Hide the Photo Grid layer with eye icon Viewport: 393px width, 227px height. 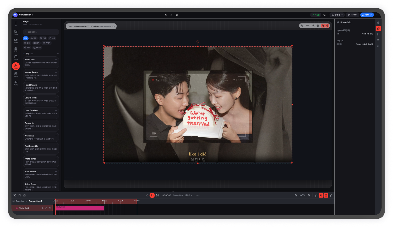pos(42,208)
